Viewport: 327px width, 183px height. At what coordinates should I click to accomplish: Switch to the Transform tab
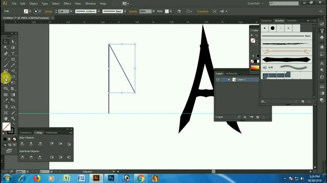click(26, 133)
